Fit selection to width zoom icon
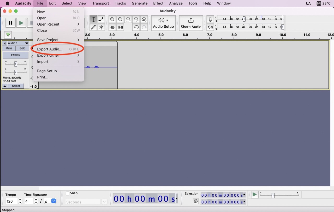Screen dimensions: 334x212 128,20
